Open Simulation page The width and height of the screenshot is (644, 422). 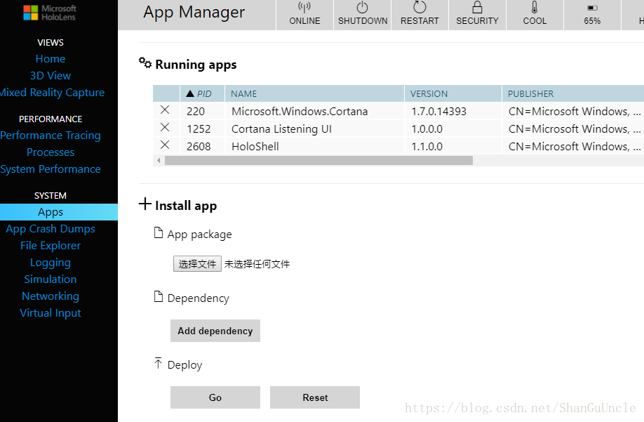click(x=50, y=279)
